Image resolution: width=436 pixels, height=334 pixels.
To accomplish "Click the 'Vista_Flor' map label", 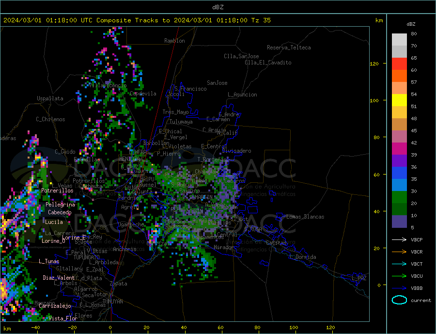I will 63,318.
